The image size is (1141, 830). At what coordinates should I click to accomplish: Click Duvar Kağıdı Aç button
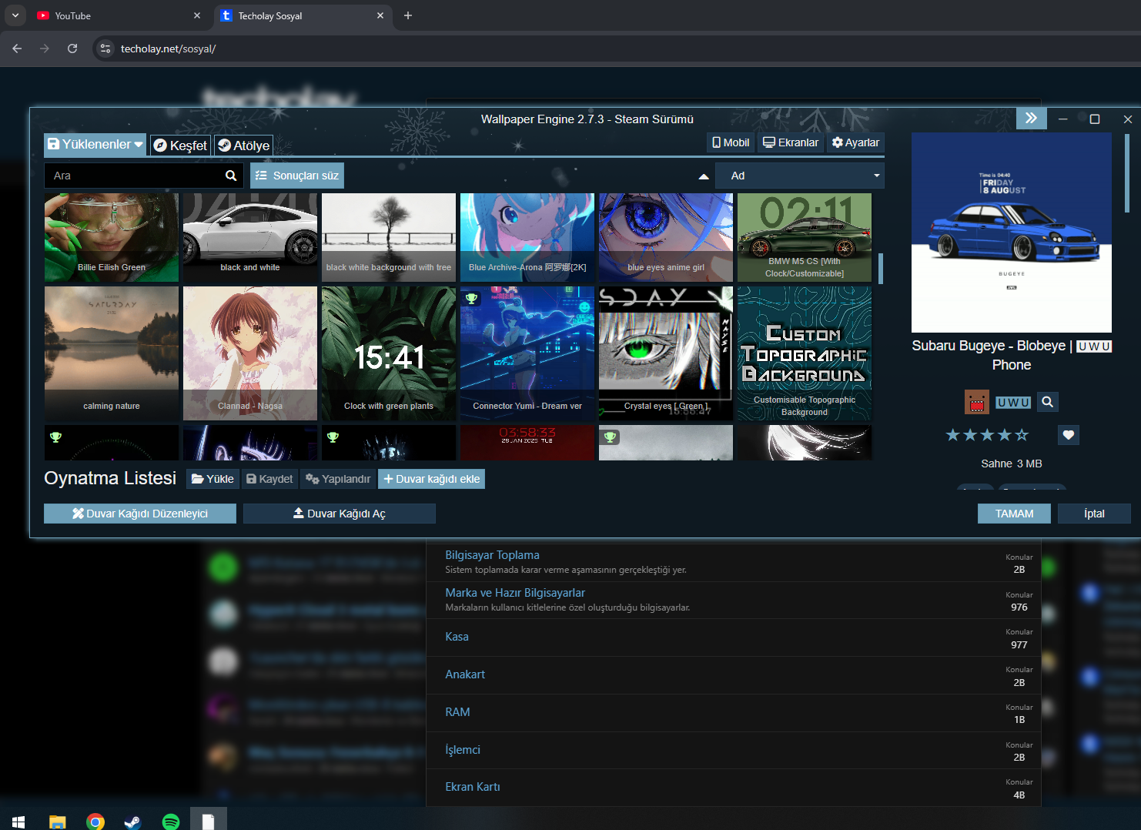pos(340,514)
